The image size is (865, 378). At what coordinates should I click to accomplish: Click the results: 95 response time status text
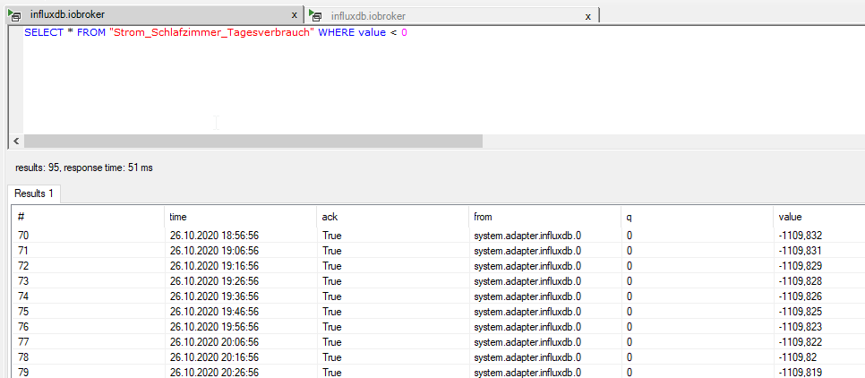[x=84, y=168]
